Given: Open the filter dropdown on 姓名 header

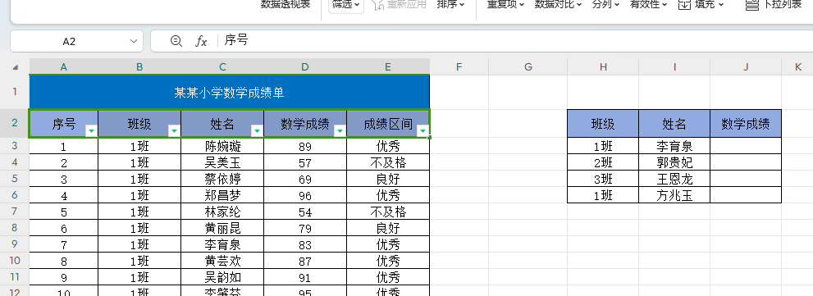Looking at the screenshot, I should [257, 130].
